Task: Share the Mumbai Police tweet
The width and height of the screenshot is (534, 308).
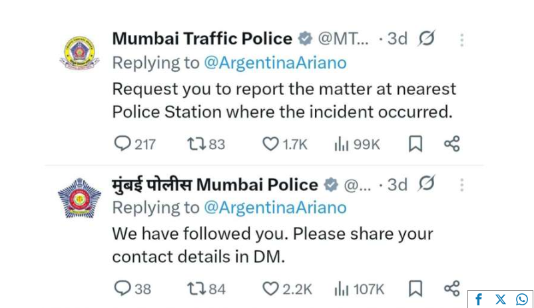Action: point(452,289)
